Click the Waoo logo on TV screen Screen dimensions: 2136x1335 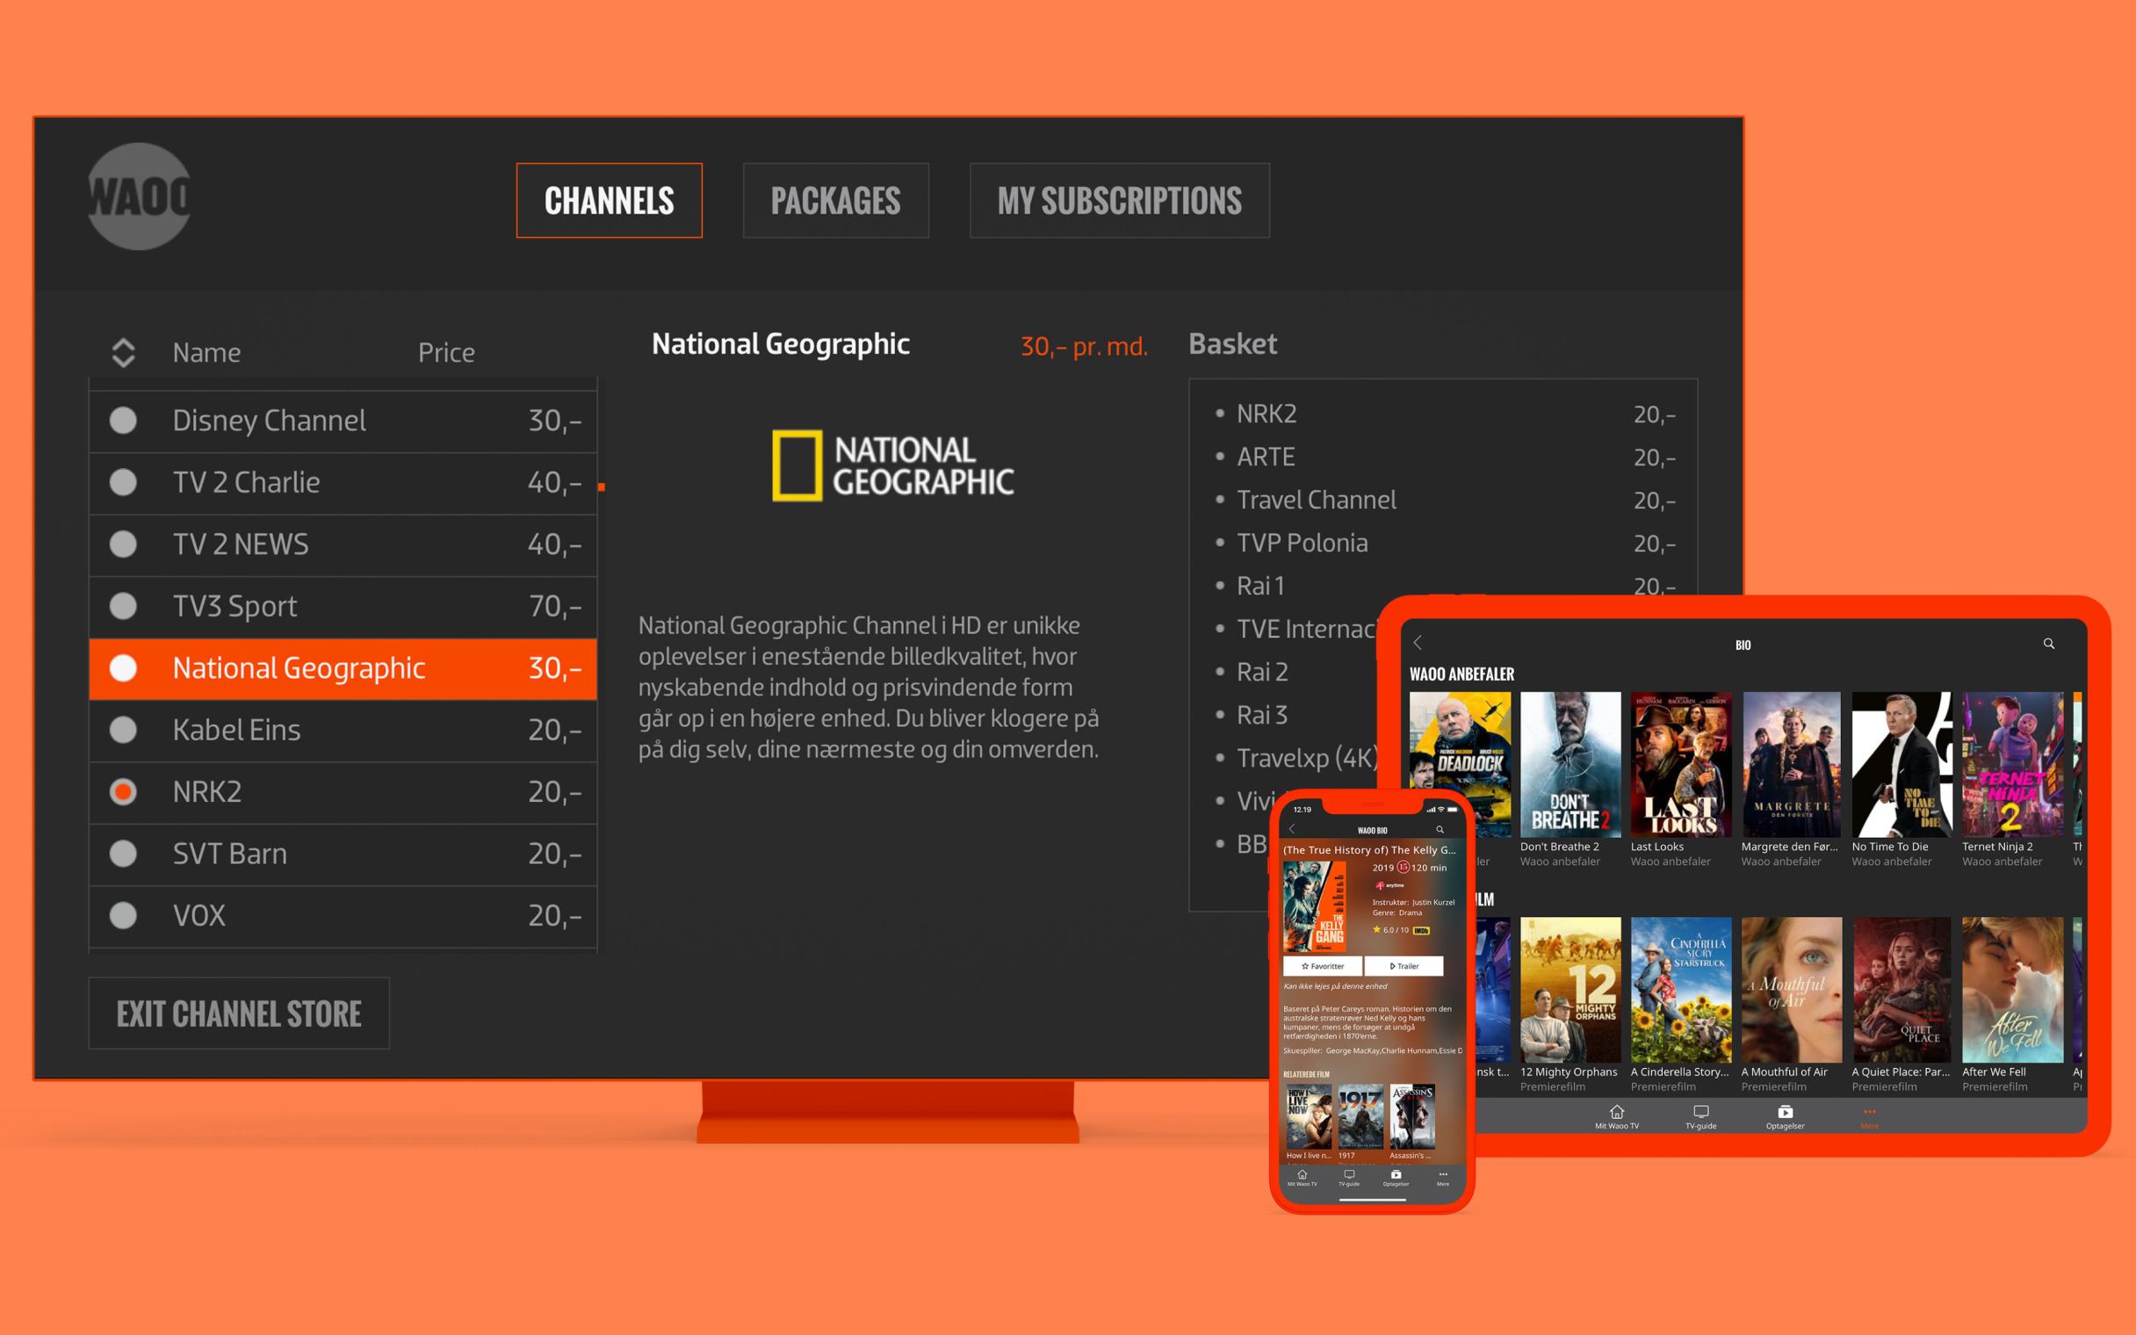tap(140, 196)
